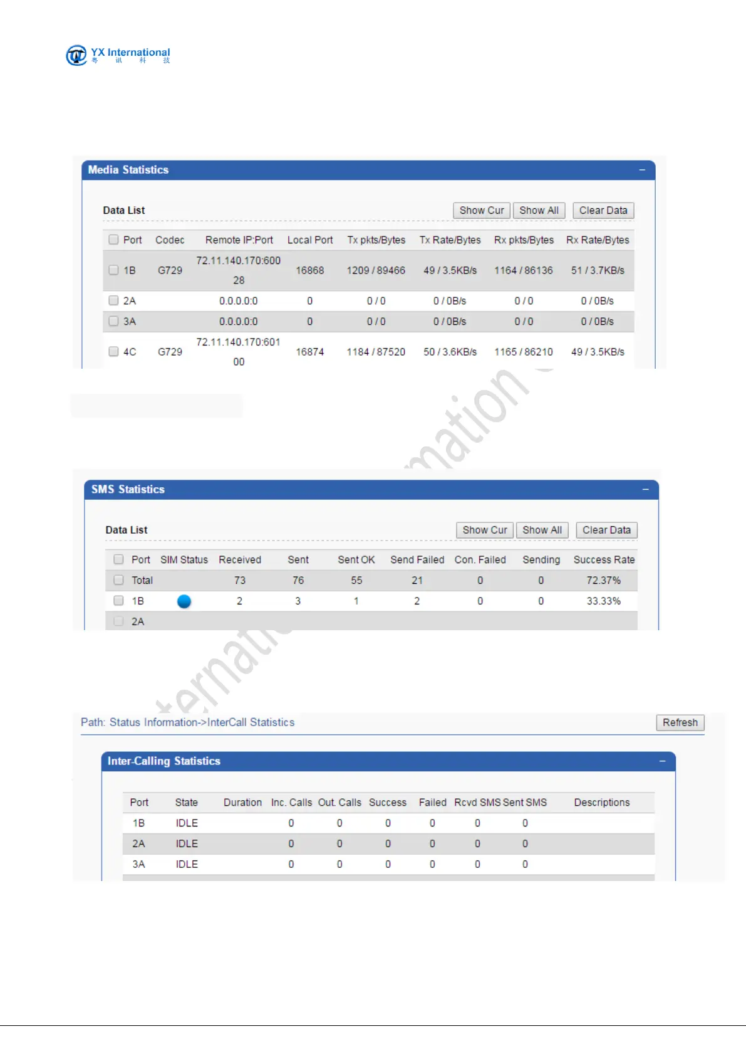
Task: Click the Local Port column header
Action: (310, 240)
